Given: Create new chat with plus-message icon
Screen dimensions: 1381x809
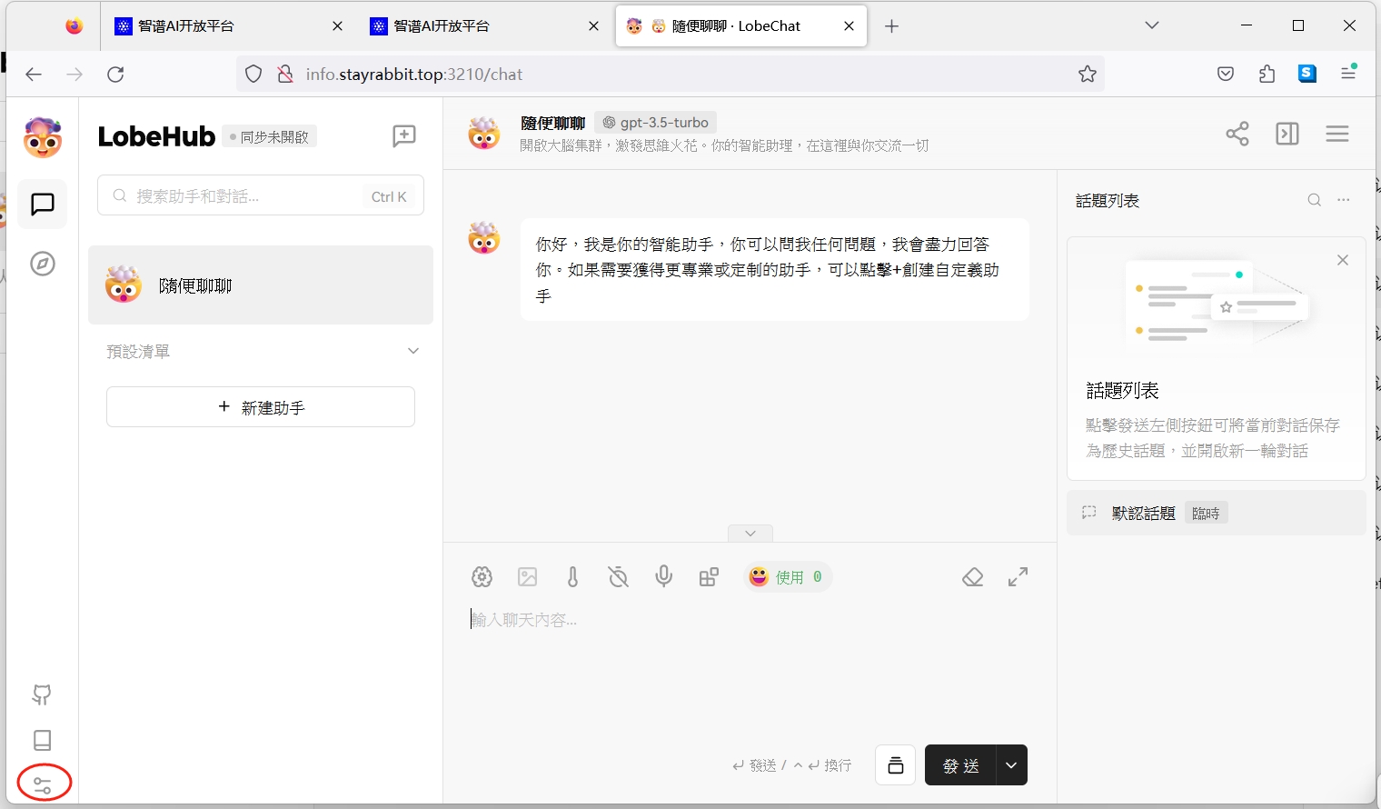Looking at the screenshot, I should (404, 136).
